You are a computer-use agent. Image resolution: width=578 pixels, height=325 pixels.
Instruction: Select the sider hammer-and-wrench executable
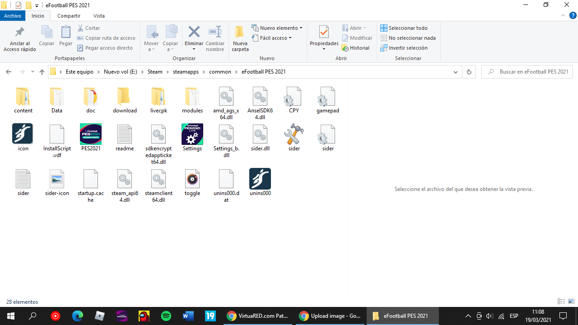pyautogui.click(x=294, y=134)
